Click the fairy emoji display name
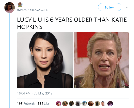134x108 pixels. point(20,5)
